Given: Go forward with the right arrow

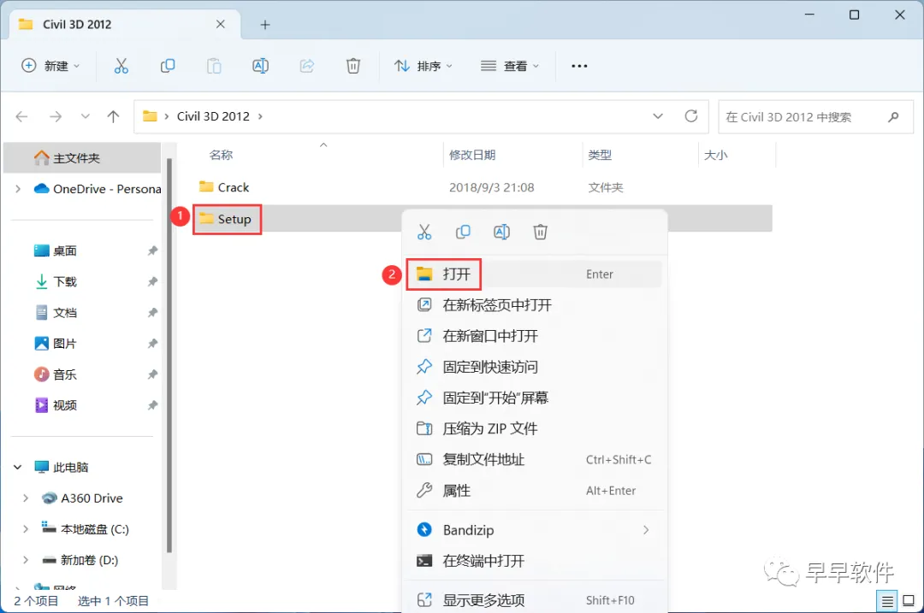Looking at the screenshot, I should coord(56,116).
